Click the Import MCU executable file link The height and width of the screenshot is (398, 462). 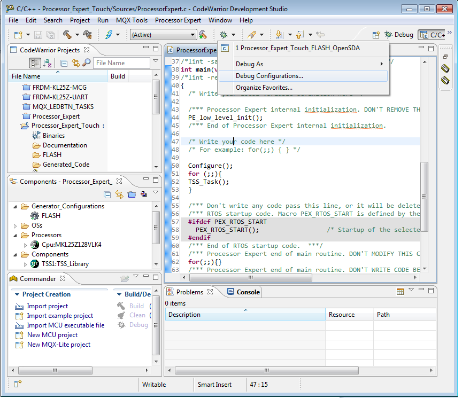[65, 325]
